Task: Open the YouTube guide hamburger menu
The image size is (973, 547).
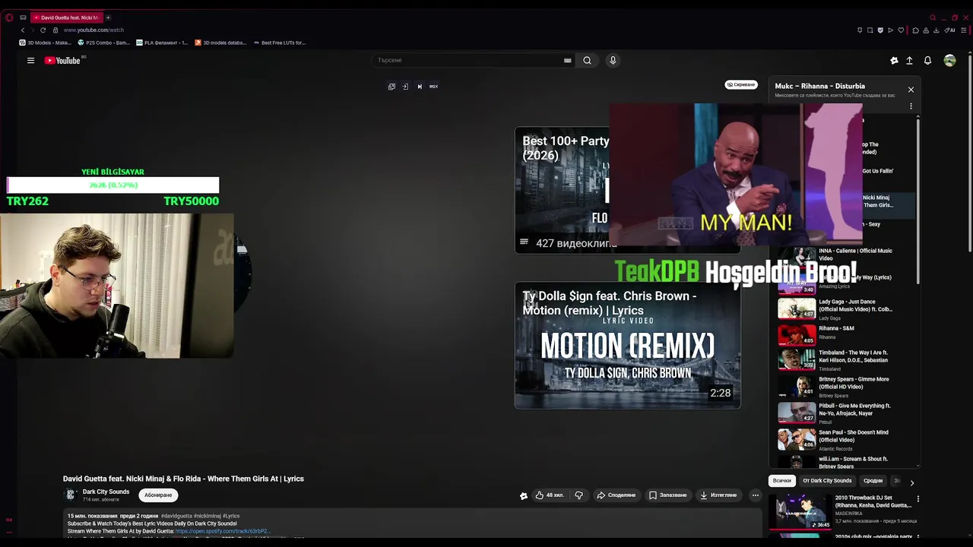Action: [30, 61]
